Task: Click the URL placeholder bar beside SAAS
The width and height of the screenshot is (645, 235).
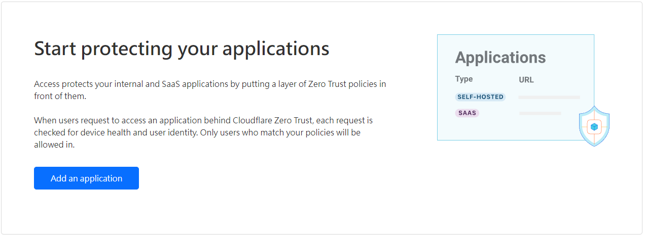Action: pyautogui.click(x=540, y=113)
